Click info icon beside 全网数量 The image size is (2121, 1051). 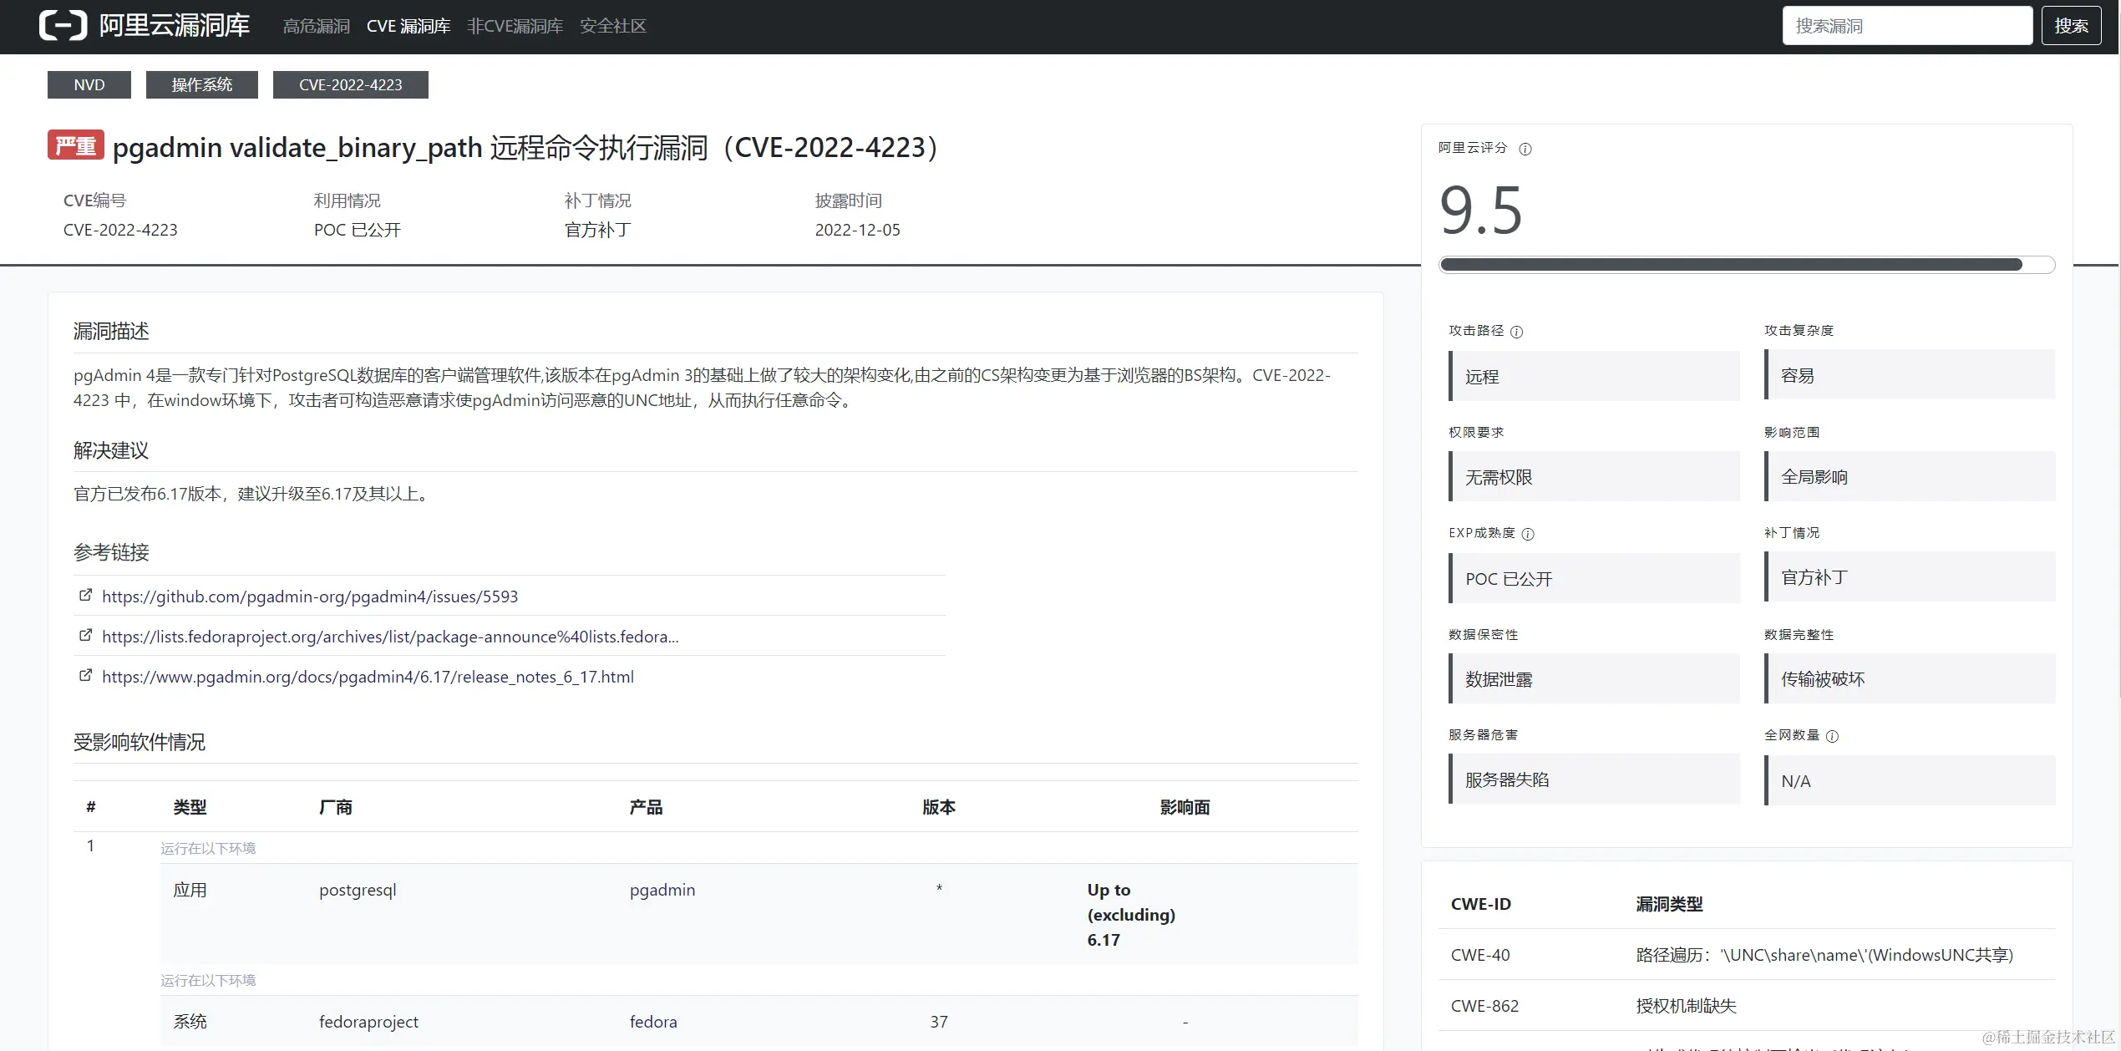[x=1832, y=736]
